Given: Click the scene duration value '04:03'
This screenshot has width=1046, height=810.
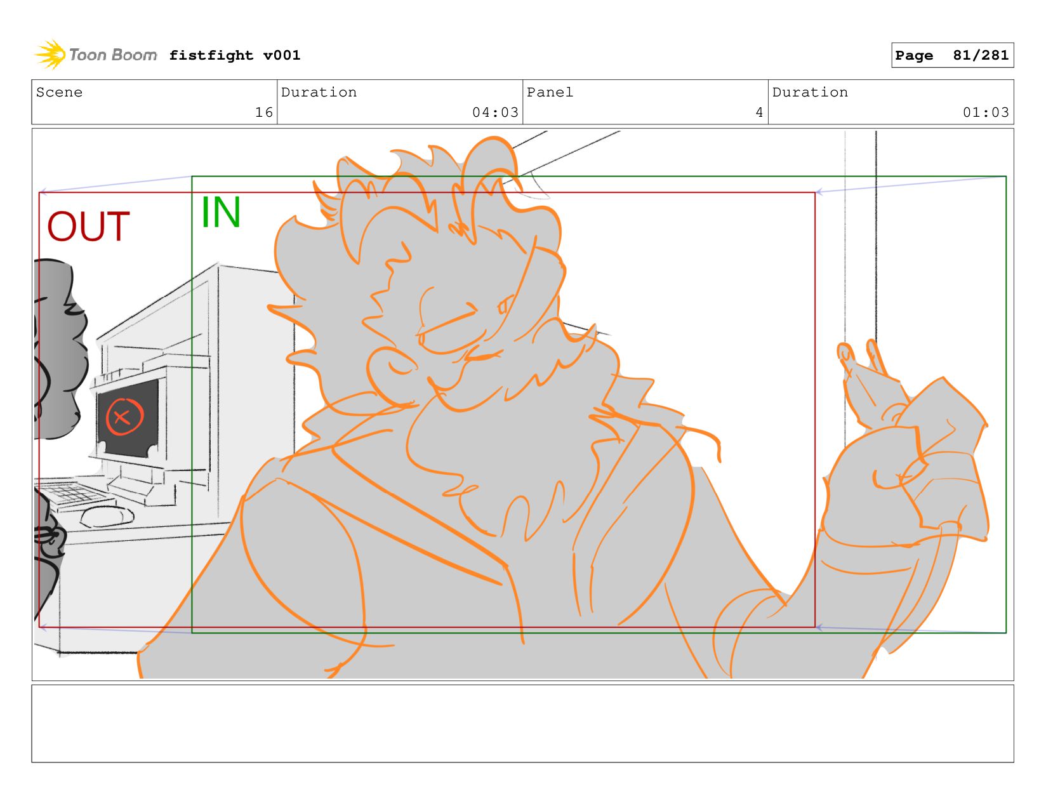Looking at the screenshot, I should click(x=495, y=112).
